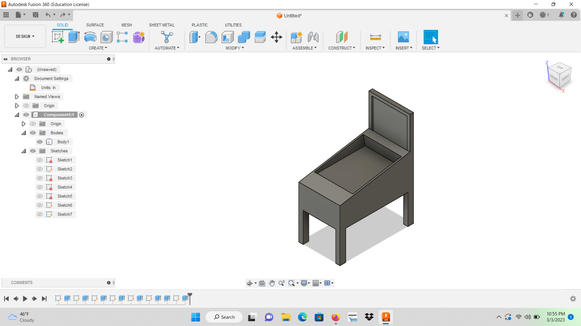This screenshot has height=326, width=581.
Task: Expand the Named Views folder
Action: (x=17, y=96)
